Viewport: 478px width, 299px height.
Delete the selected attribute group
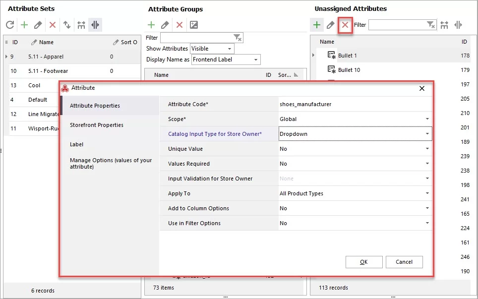point(179,25)
